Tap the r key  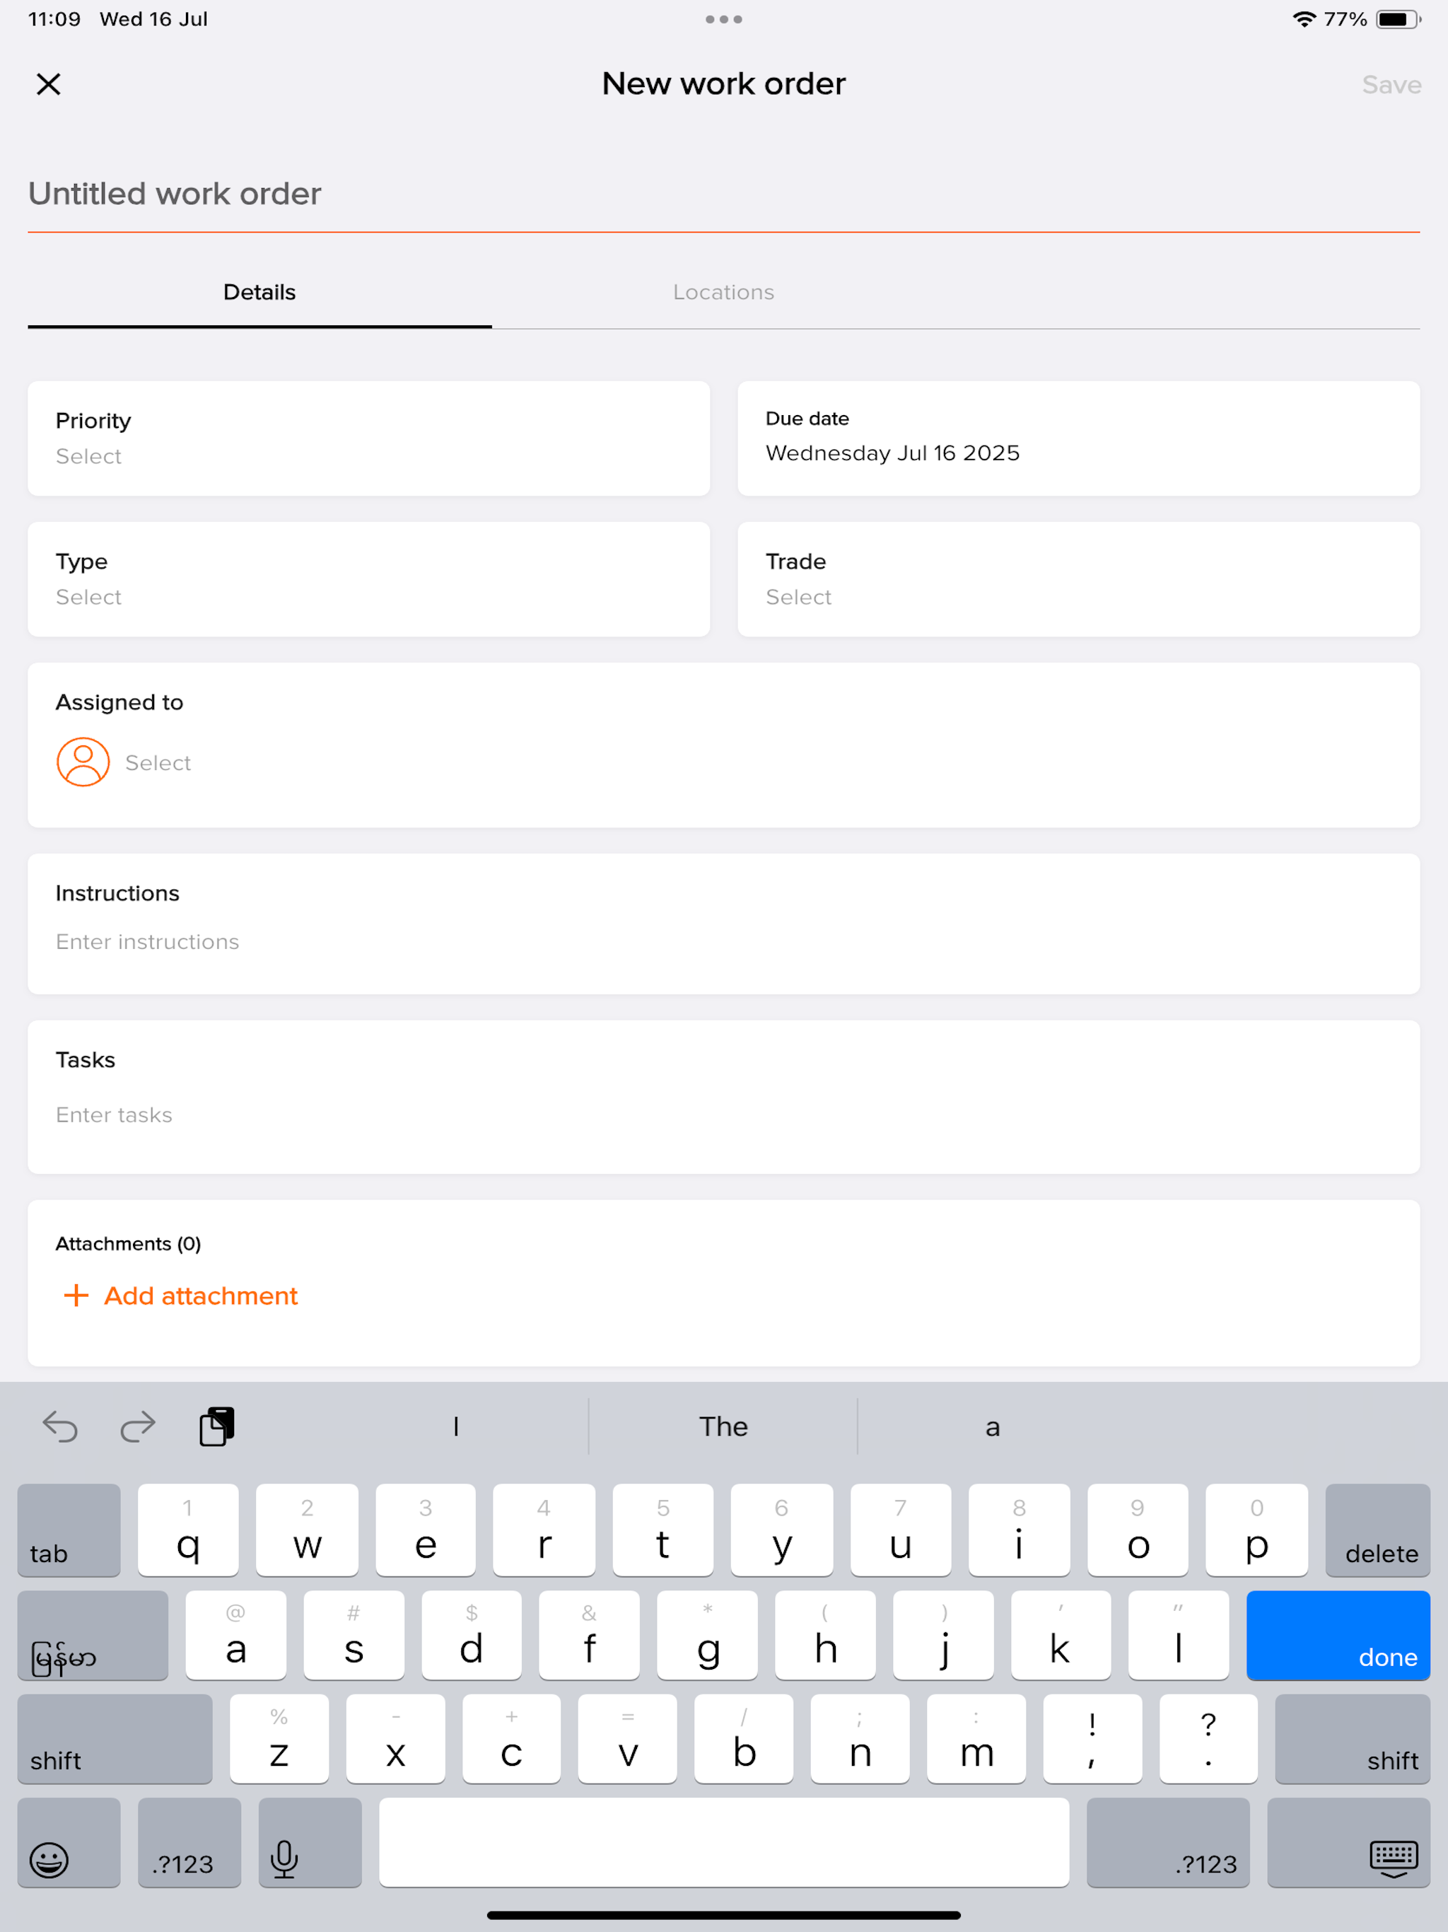click(544, 1530)
